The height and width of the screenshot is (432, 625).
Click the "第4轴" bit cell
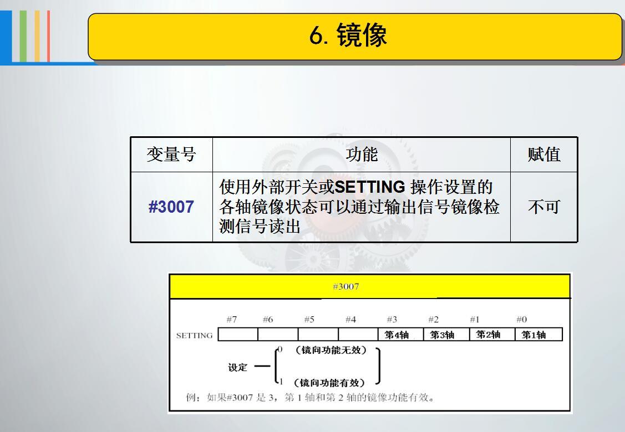click(x=400, y=335)
